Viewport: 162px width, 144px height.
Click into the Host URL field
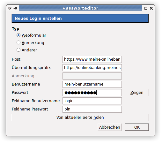pos(92,59)
